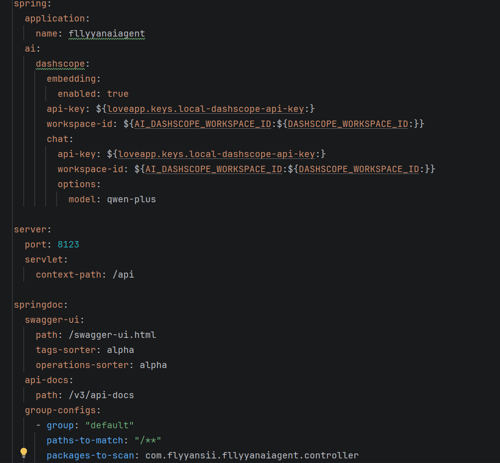
Task: Click the true value of embedding enabled
Action: (x=117, y=94)
